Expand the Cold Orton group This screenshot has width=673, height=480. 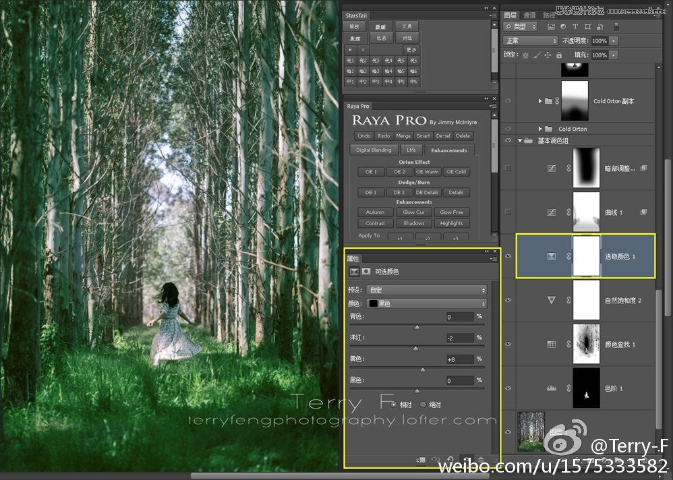point(540,129)
